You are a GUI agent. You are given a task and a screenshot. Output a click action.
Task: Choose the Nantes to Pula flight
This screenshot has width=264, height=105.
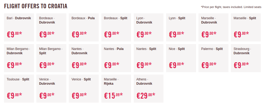tap(116, 58)
